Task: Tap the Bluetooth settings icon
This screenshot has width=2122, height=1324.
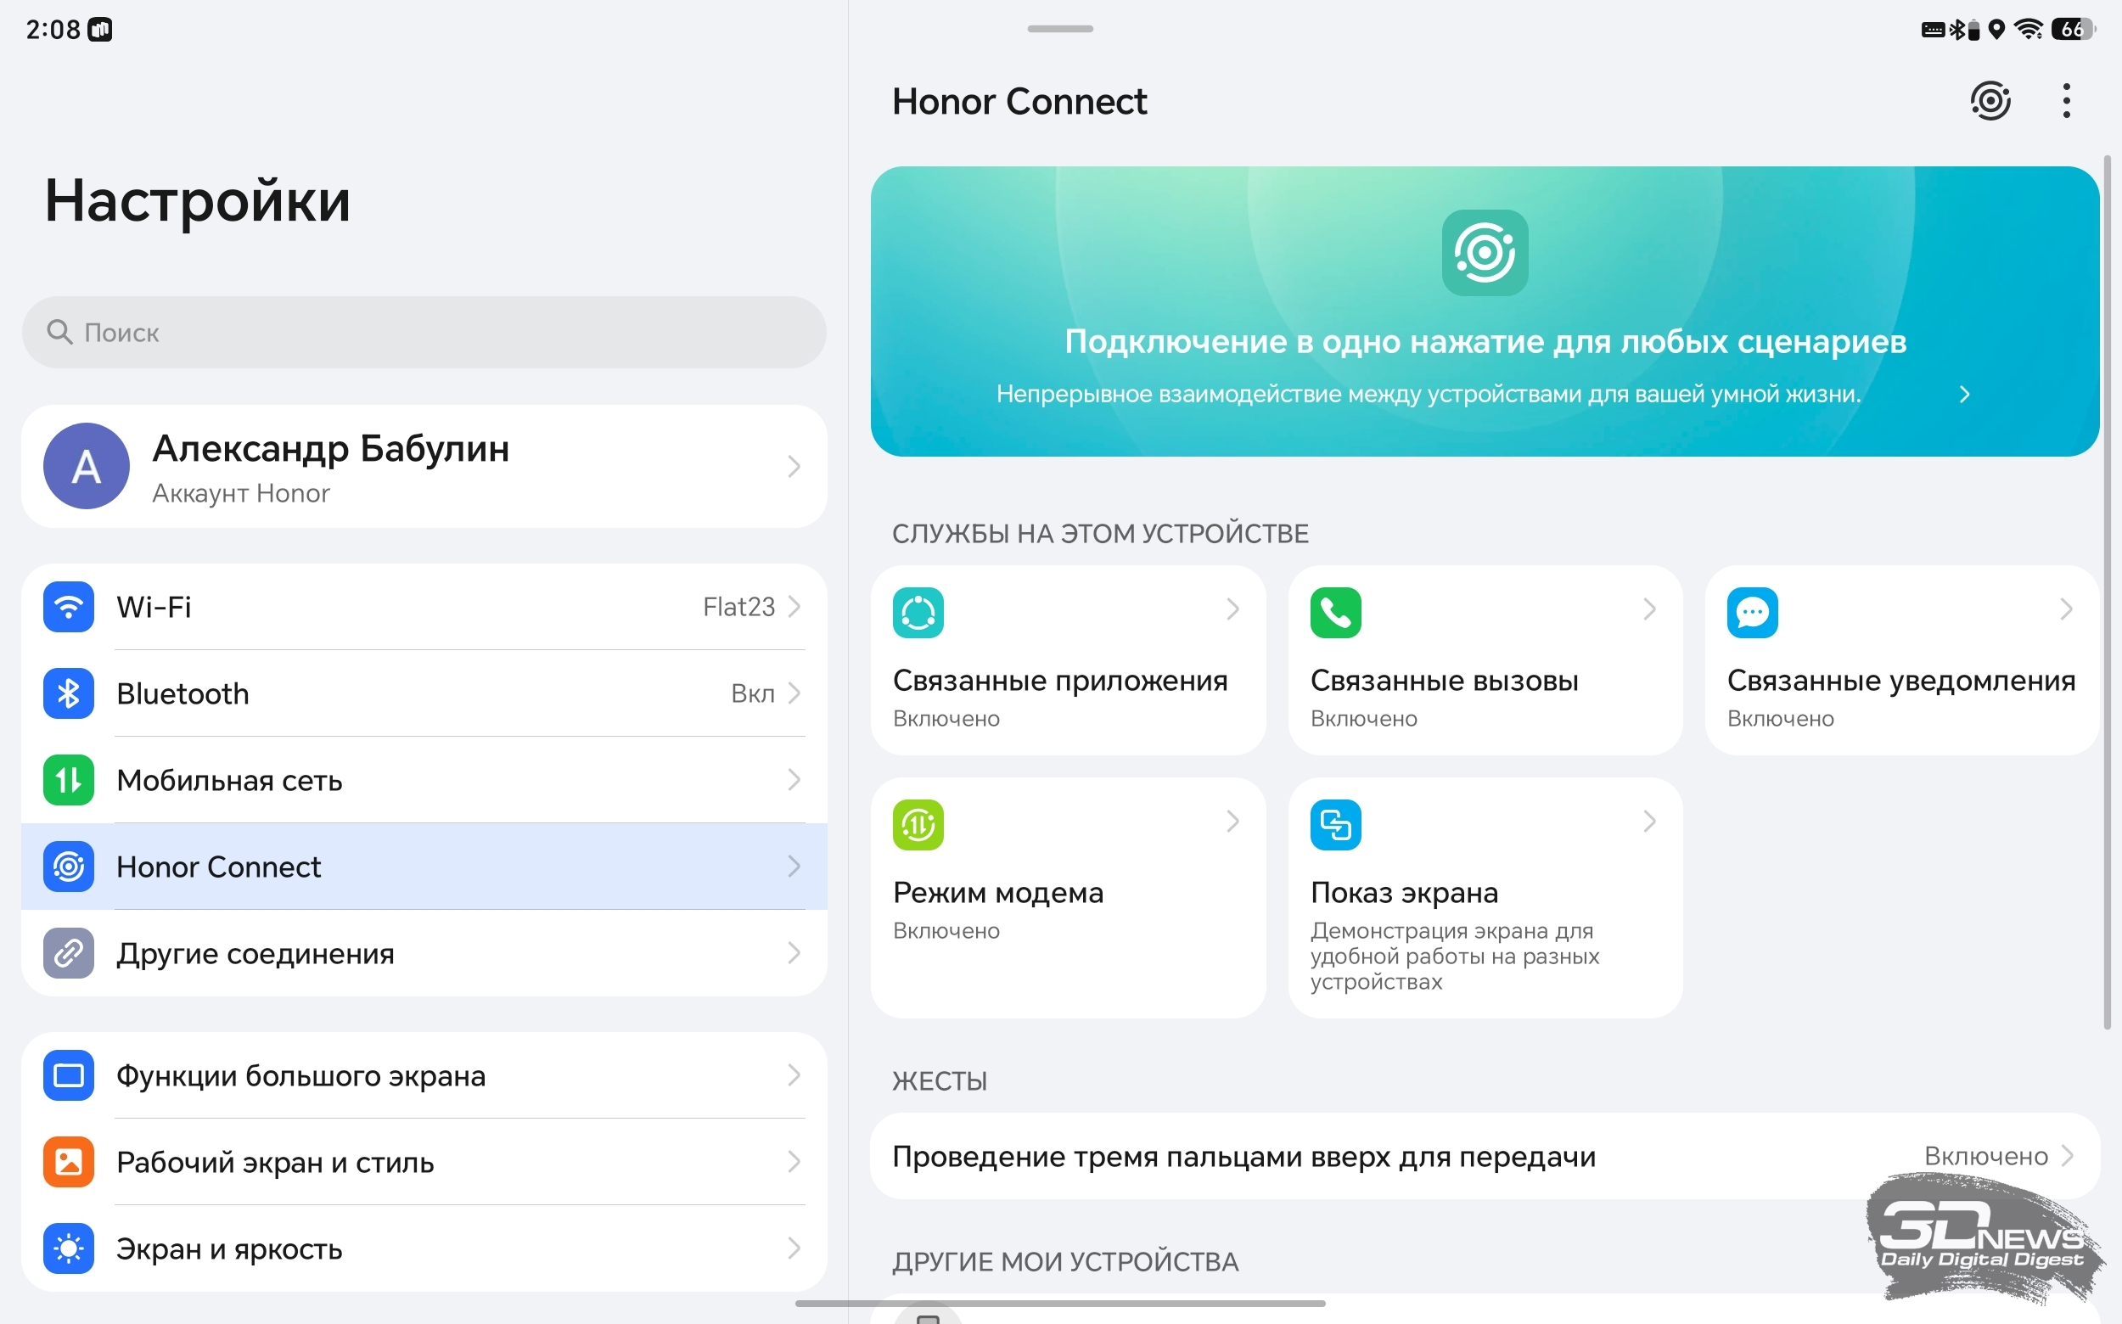Action: 68,693
